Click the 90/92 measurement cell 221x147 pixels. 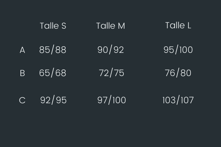click(110, 50)
